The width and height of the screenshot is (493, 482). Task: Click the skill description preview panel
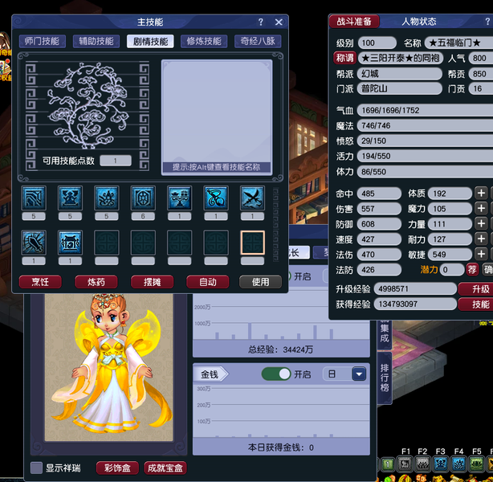(217, 117)
